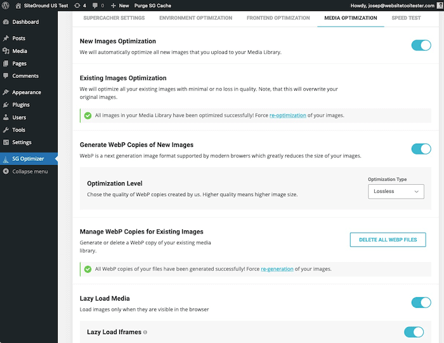Click Delete All WebP Files button
Image resolution: width=444 pixels, height=343 pixels.
pos(388,240)
